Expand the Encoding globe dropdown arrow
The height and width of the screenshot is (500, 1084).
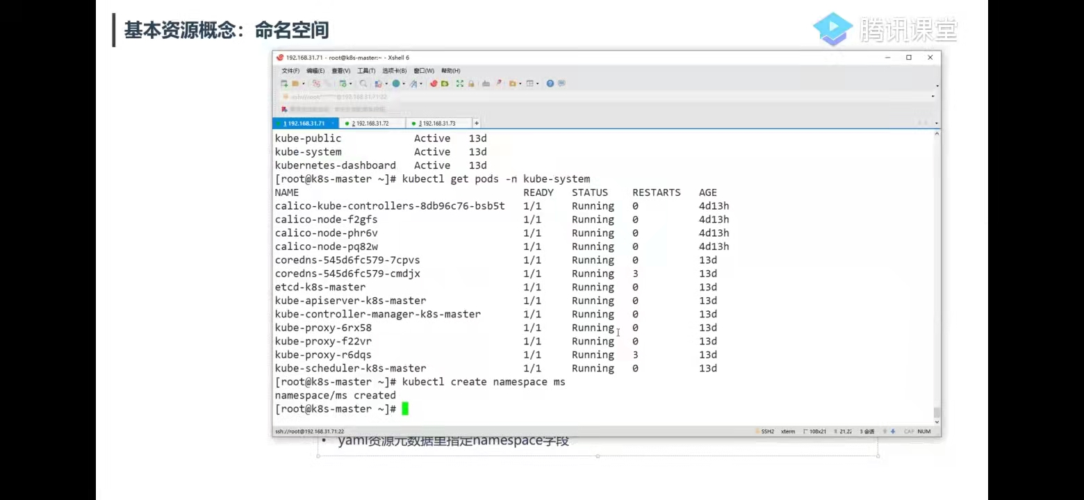click(403, 84)
